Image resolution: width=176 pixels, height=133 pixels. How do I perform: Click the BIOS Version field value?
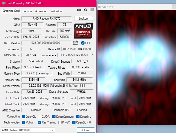point(46,43)
